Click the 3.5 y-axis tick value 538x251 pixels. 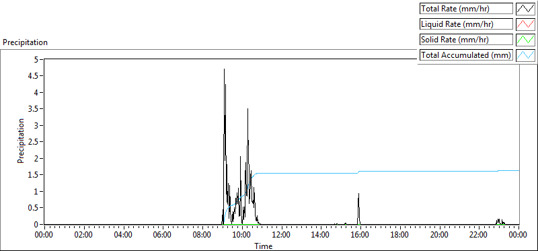pyautogui.click(x=34, y=109)
